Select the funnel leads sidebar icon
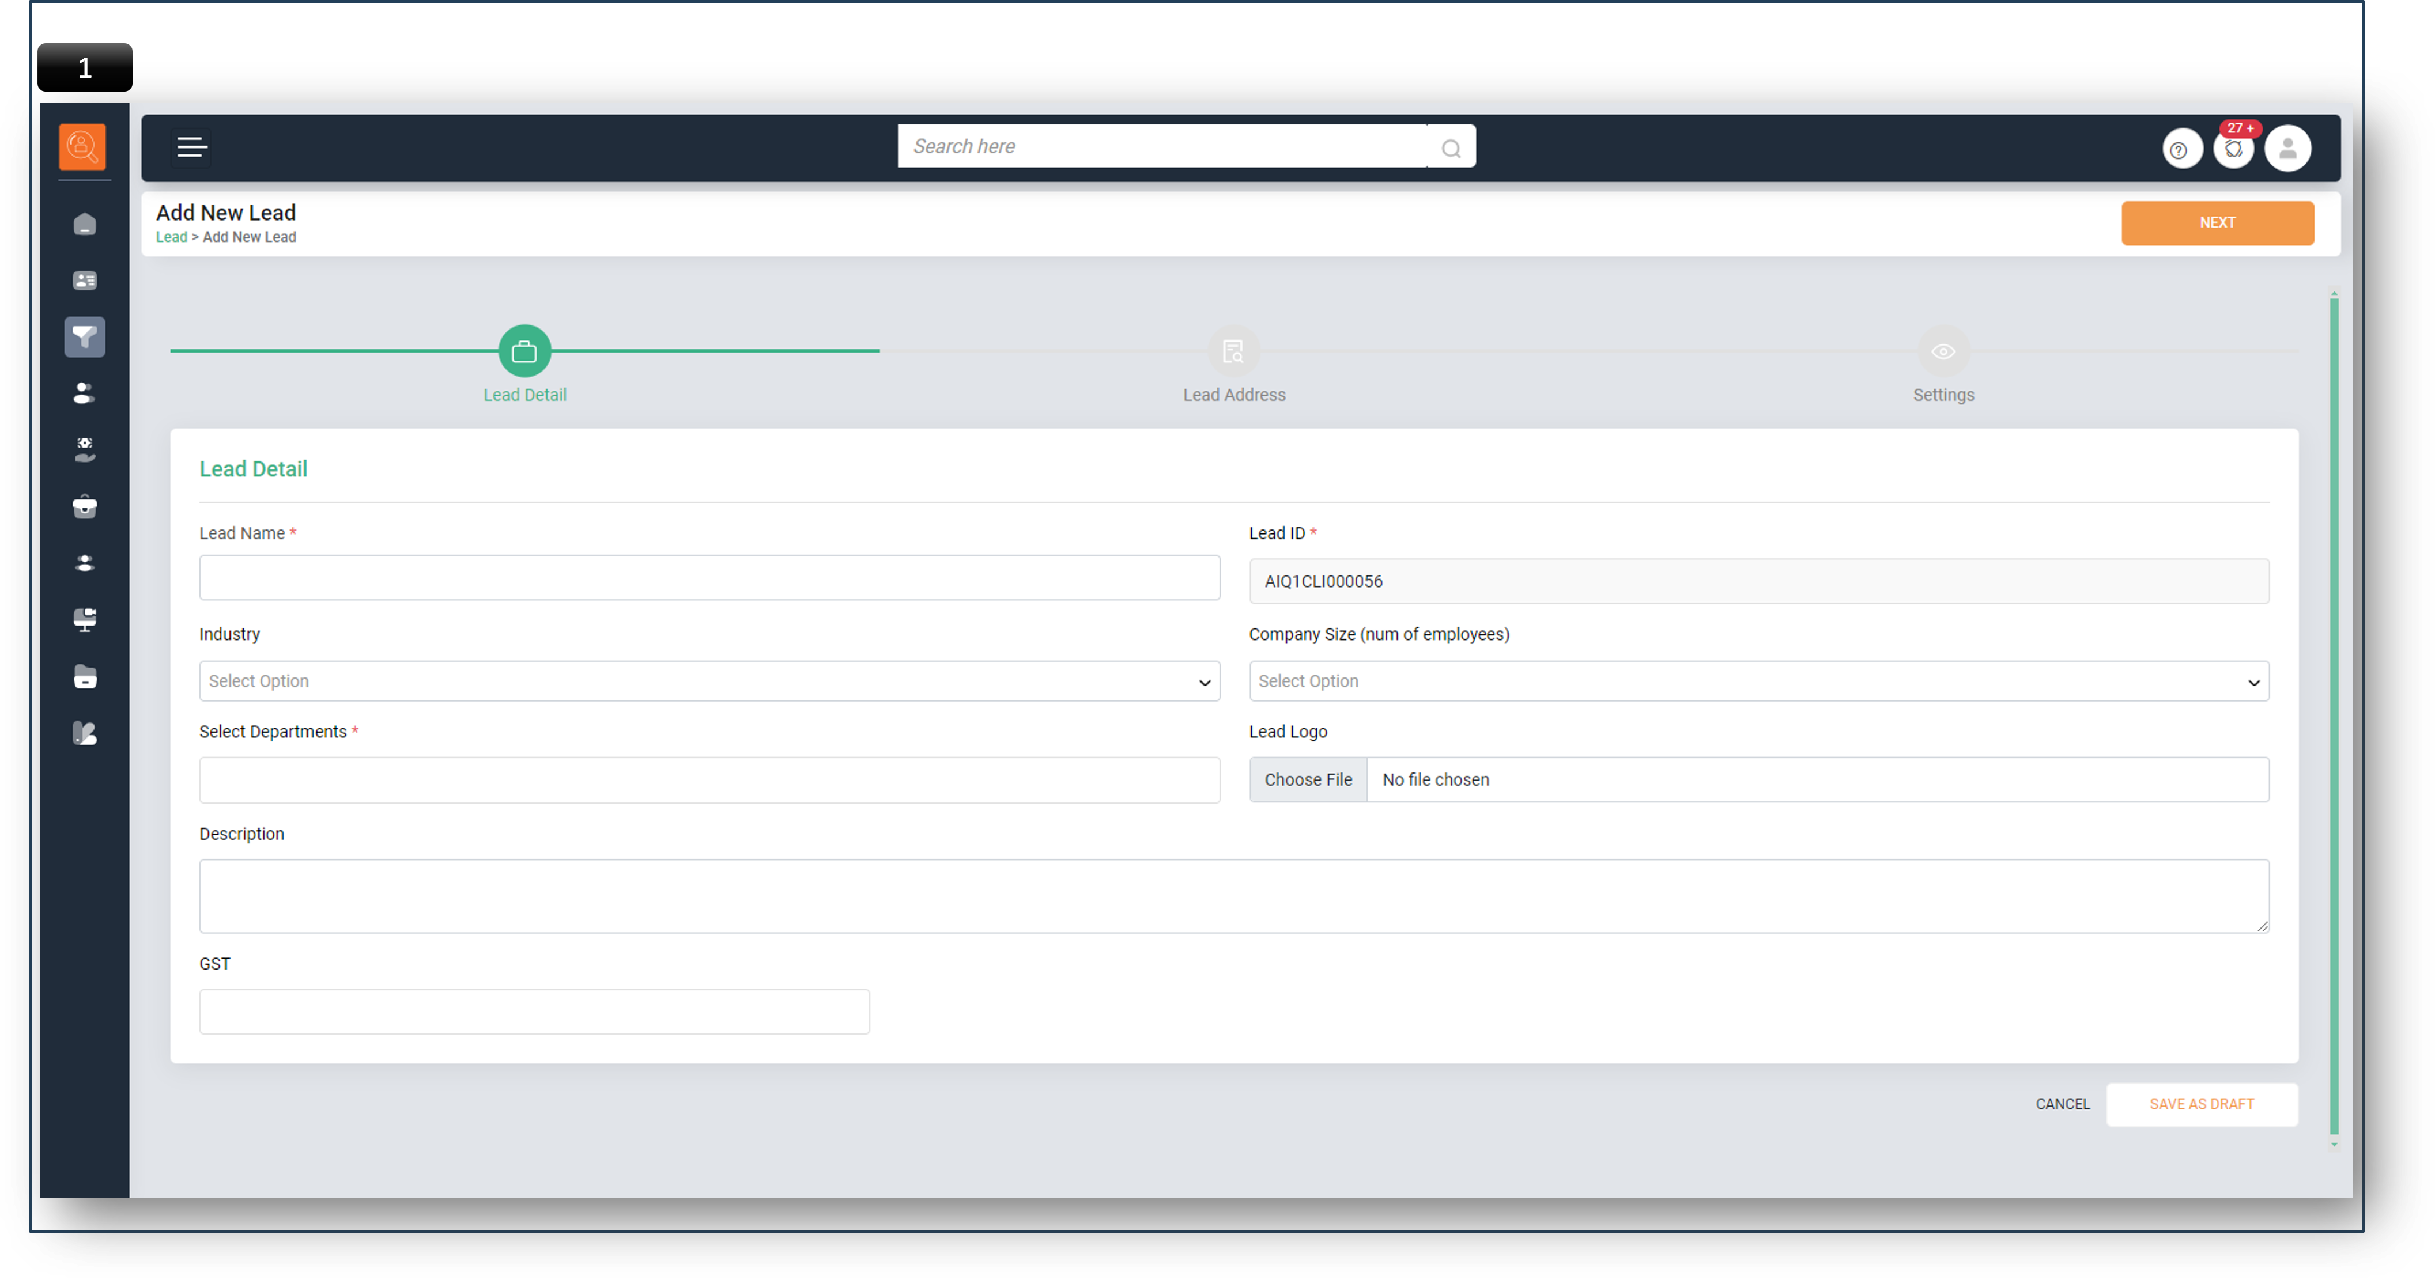 click(85, 337)
